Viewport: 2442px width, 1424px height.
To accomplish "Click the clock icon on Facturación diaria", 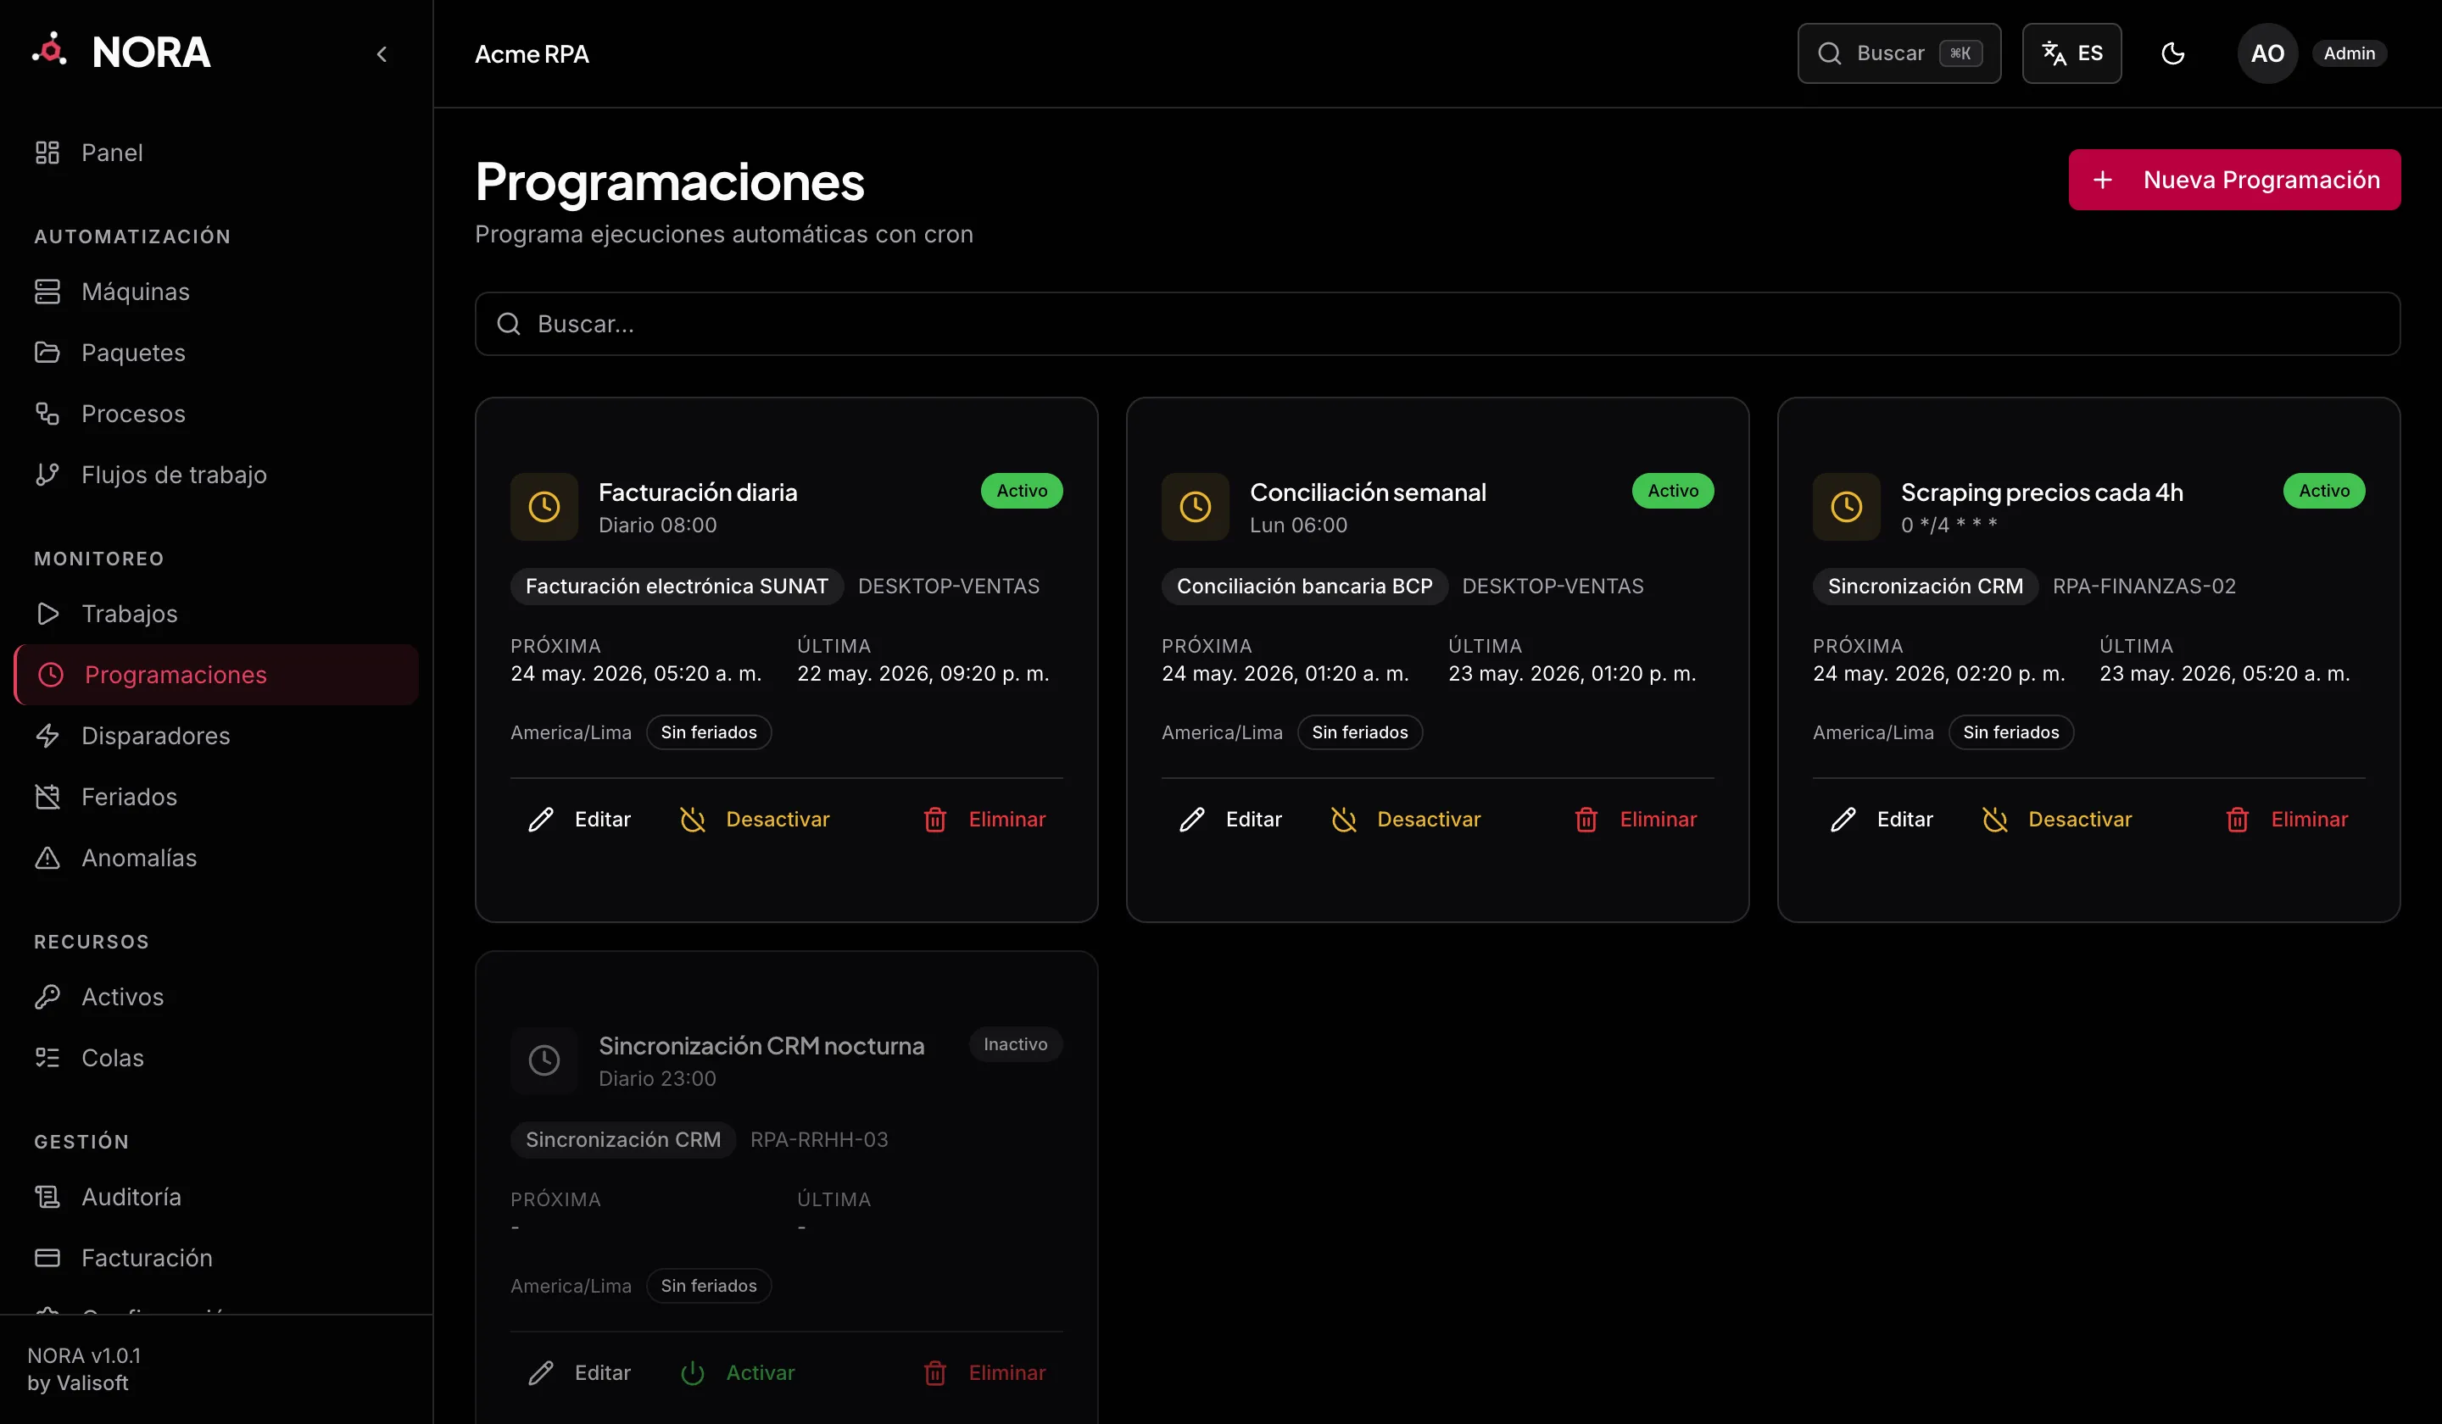I will 544,507.
